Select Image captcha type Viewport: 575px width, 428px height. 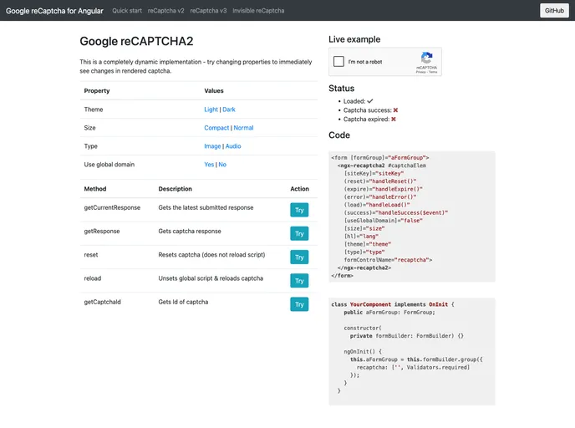coord(212,146)
